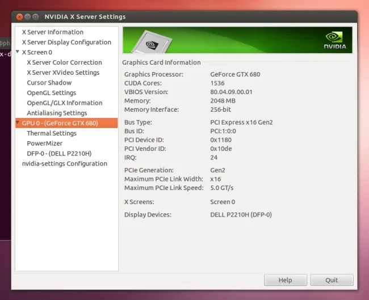Click the GeForce GTX 680 processor value
This screenshot has height=300, width=369.
235,74
